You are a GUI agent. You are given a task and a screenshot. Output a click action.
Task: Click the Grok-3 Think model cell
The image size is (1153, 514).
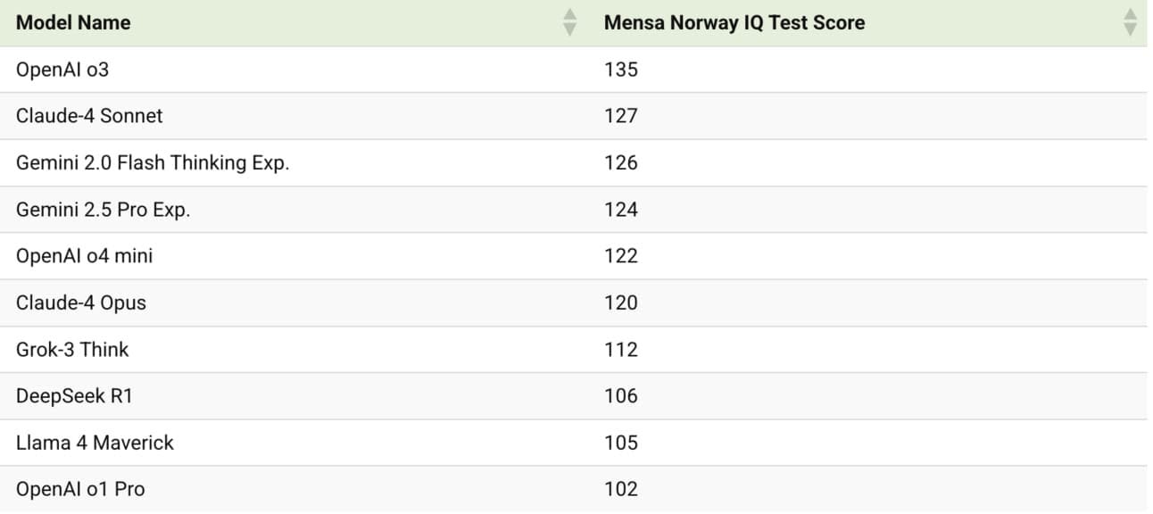pos(72,350)
